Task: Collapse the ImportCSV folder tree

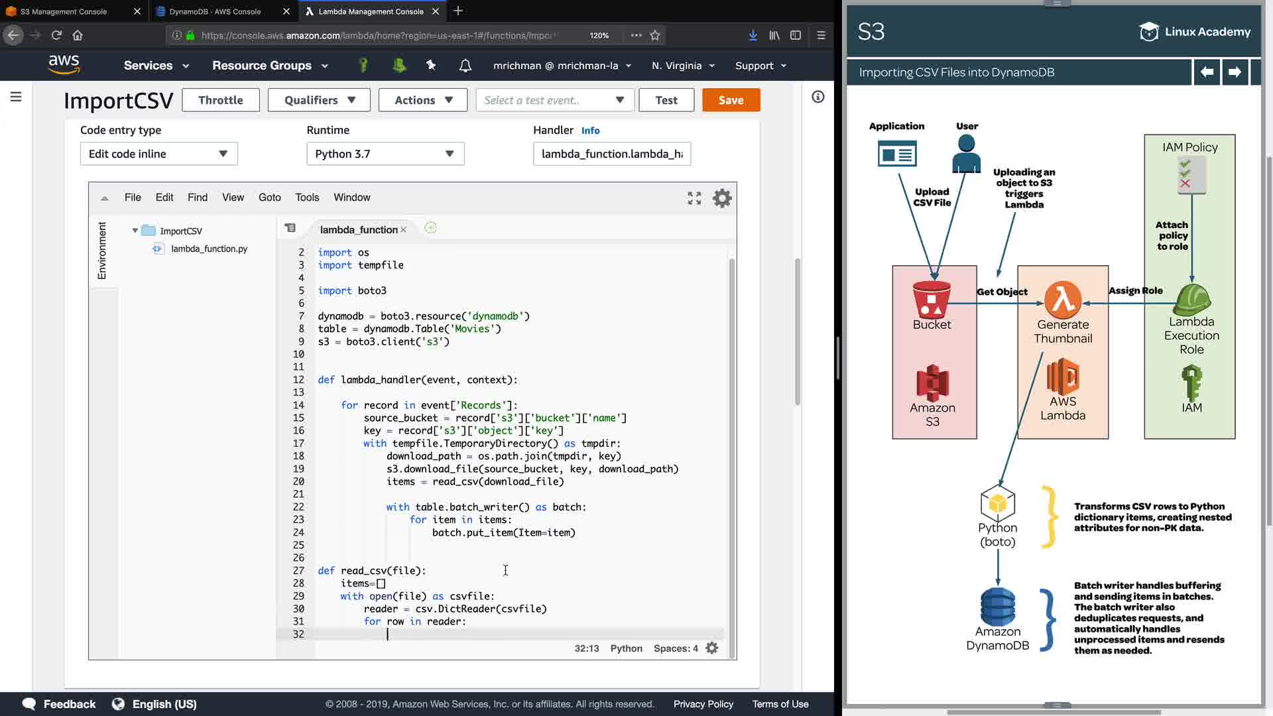Action: [x=135, y=231]
